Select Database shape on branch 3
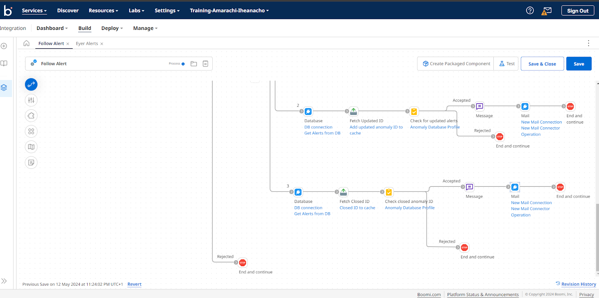Viewport: 599px width, 298px height. [298, 192]
